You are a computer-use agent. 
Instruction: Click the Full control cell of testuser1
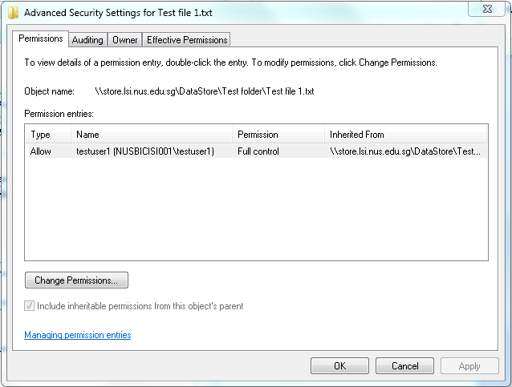(x=258, y=151)
